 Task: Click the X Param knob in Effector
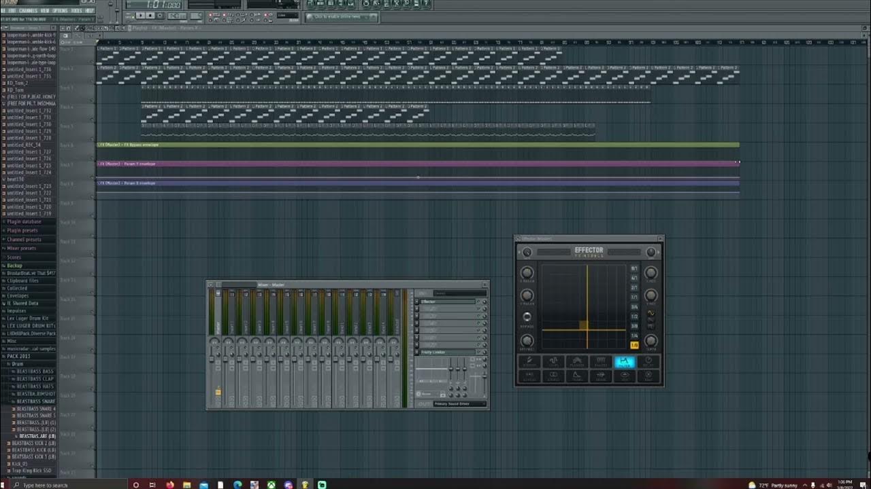[527, 272]
